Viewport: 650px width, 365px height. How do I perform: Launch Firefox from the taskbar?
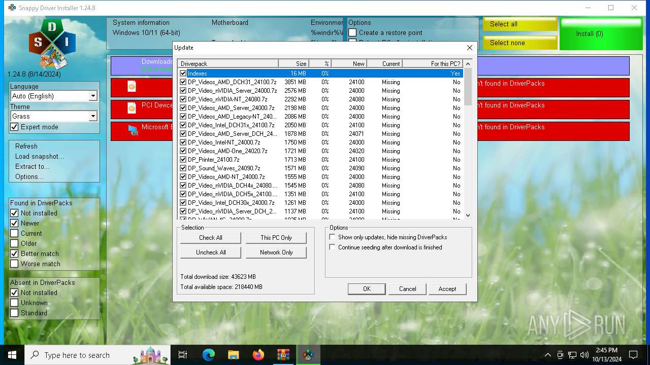(x=258, y=355)
